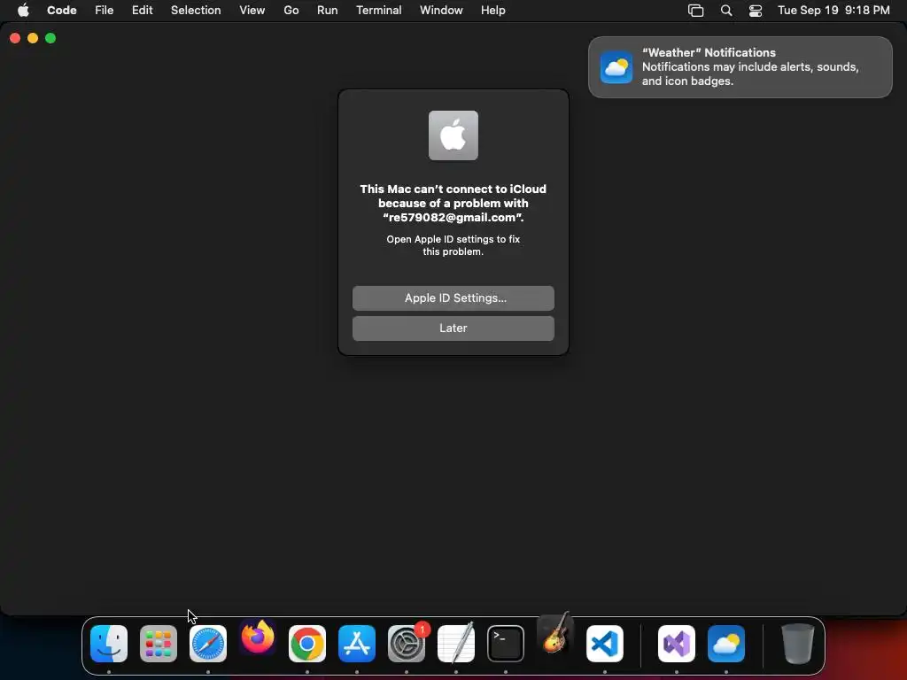Click the Apple logo in the iCloud dialog

(x=453, y=135)
